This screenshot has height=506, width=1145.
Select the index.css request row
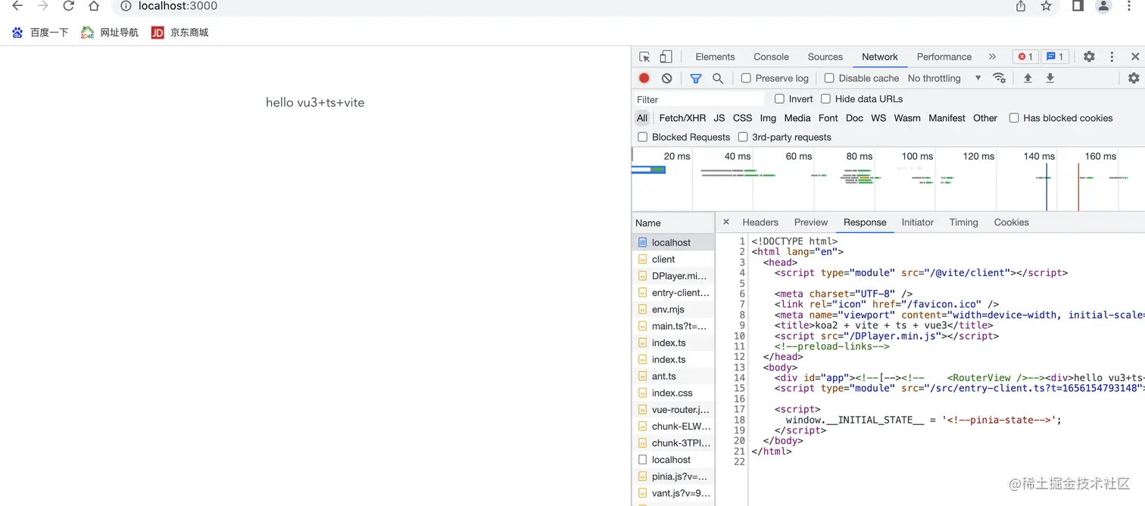pos(673,393)
